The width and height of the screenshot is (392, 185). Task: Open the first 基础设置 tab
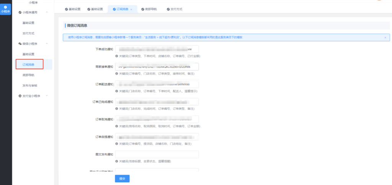(72, 9)
